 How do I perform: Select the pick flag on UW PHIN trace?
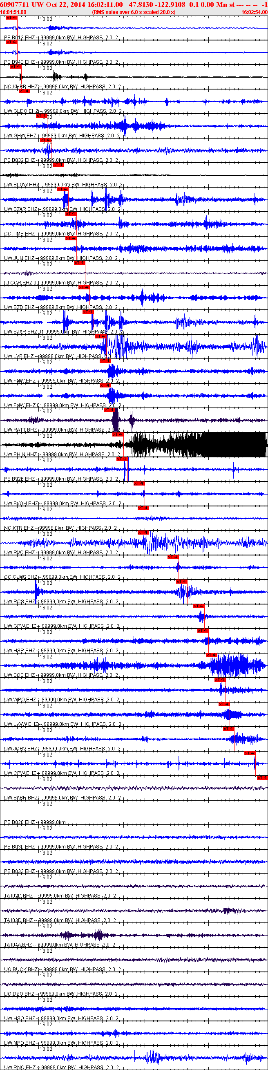(118, 434)
